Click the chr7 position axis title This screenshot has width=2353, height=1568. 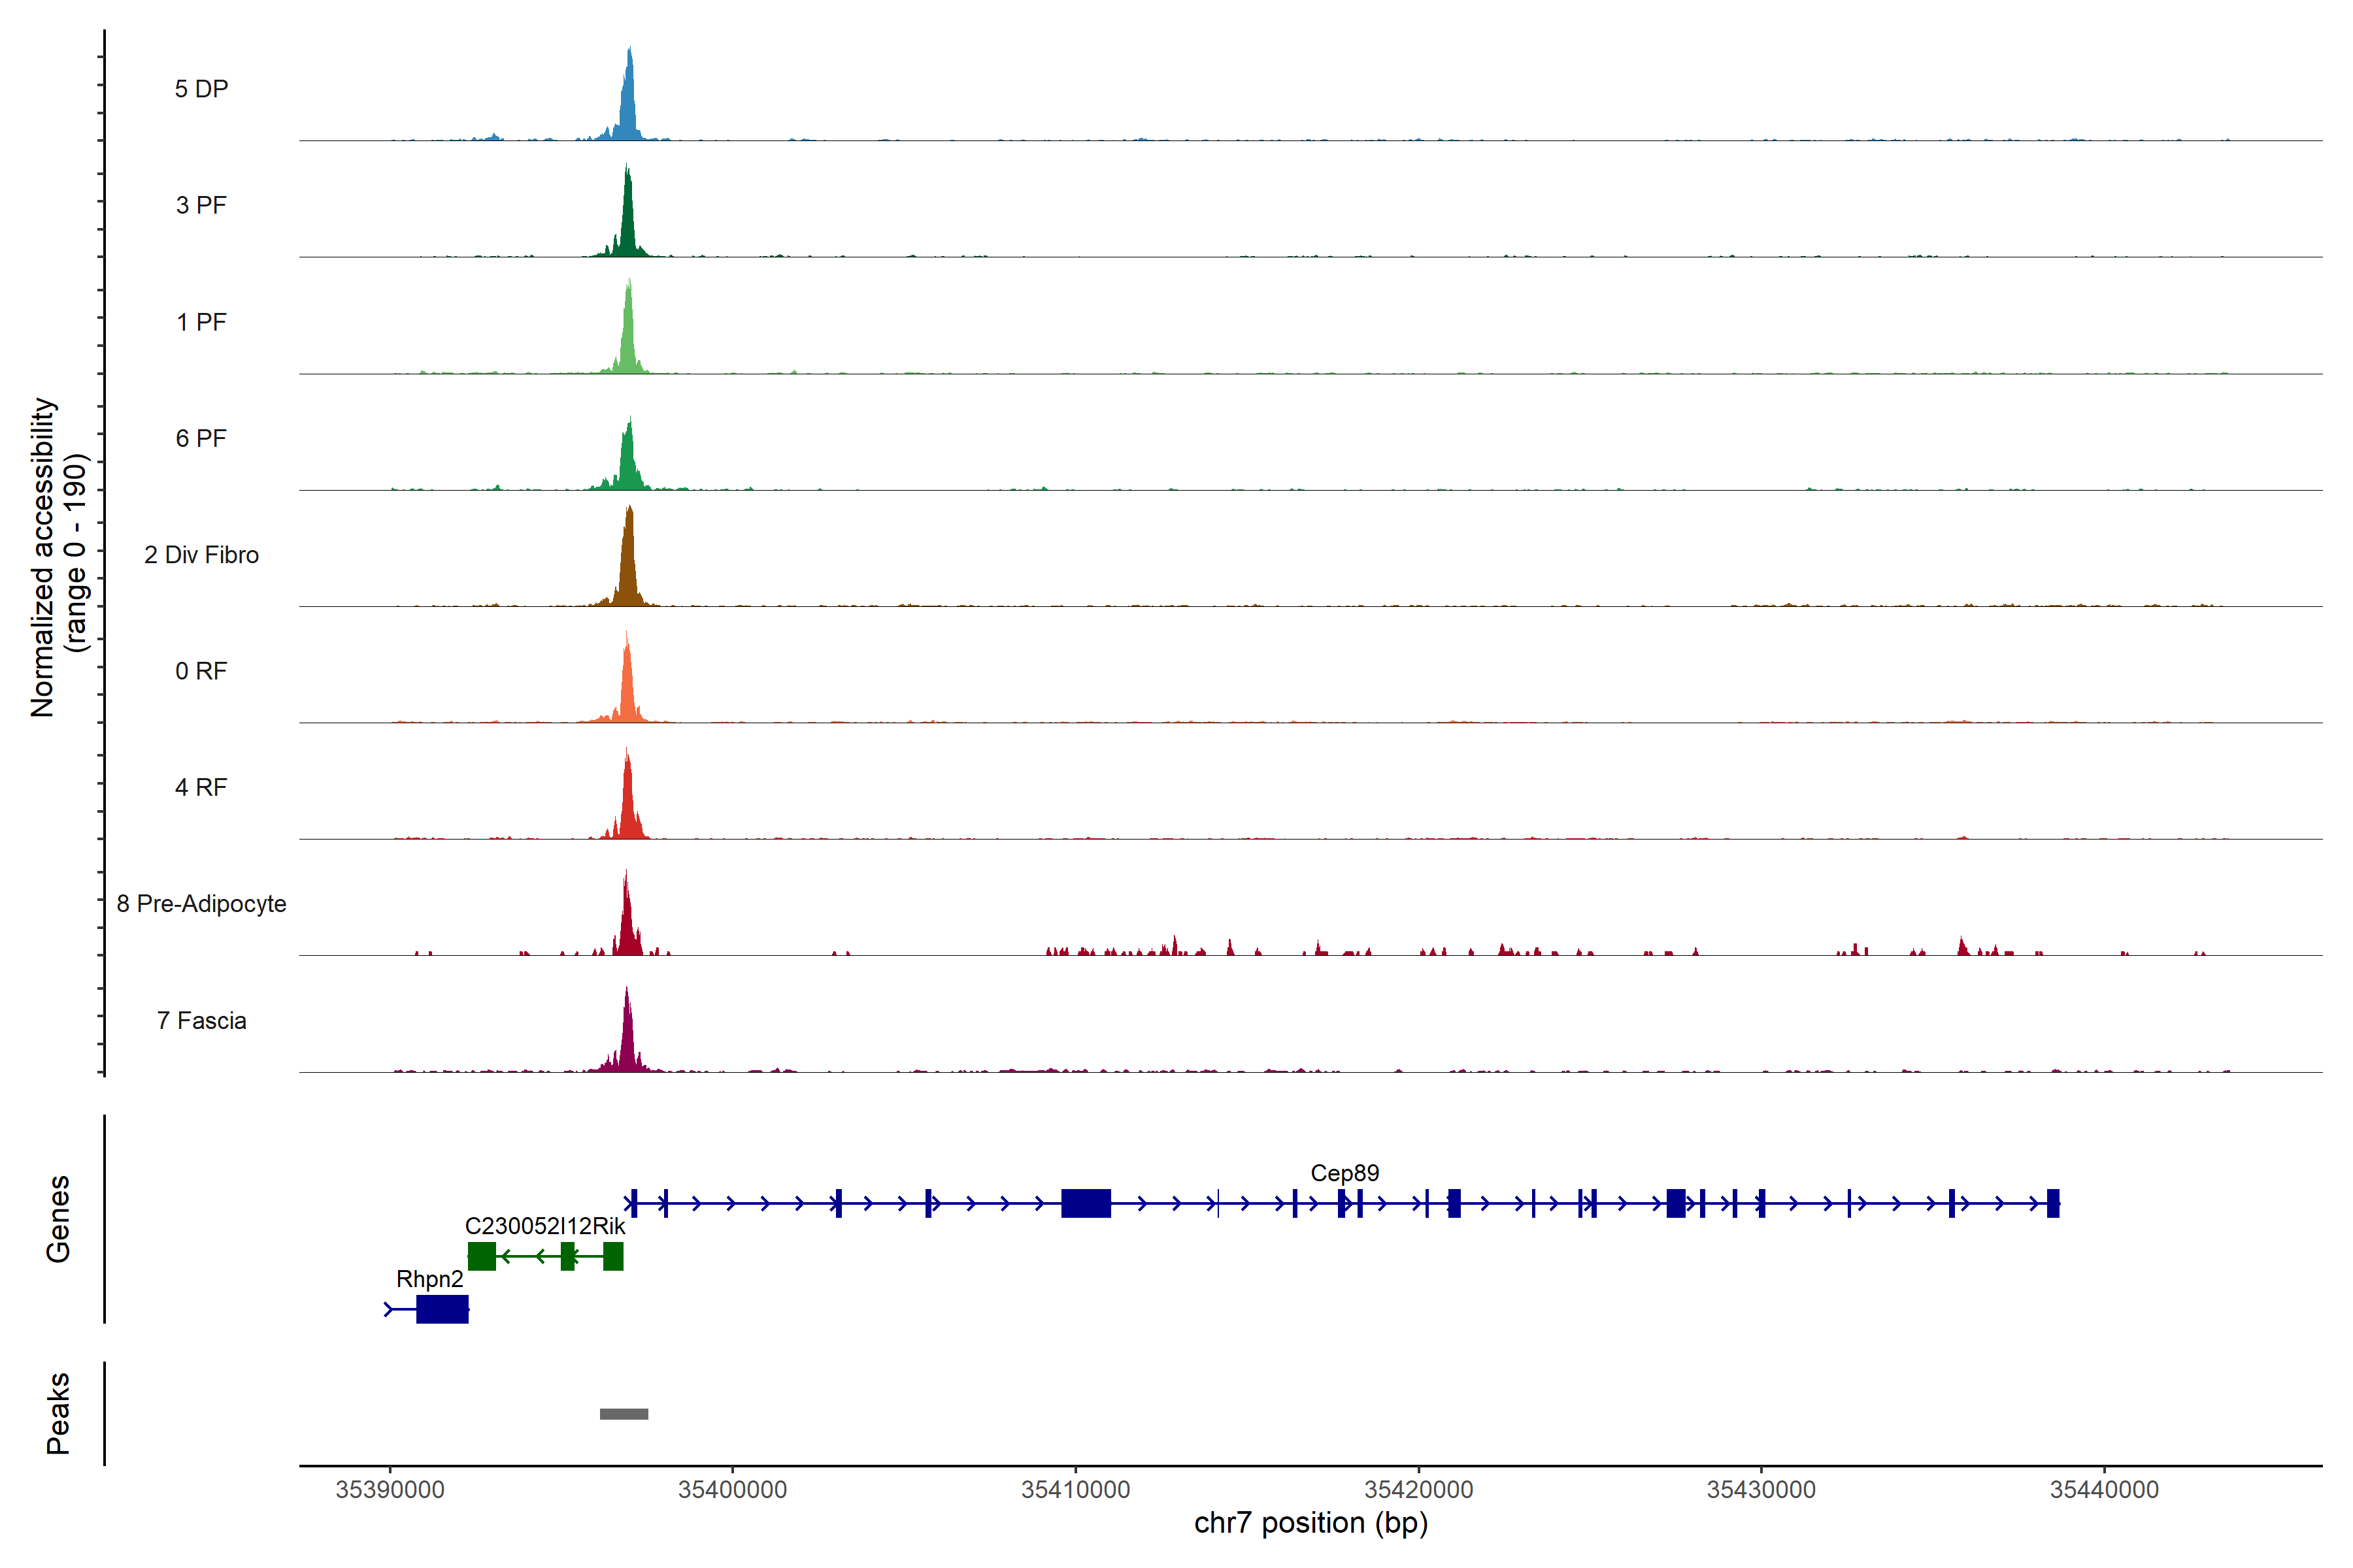pos(1310,1523)
